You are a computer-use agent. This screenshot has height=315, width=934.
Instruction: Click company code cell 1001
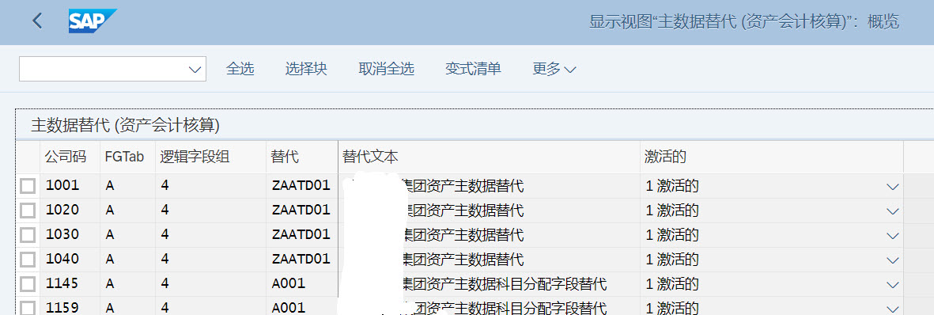click(x=70, y=186)
